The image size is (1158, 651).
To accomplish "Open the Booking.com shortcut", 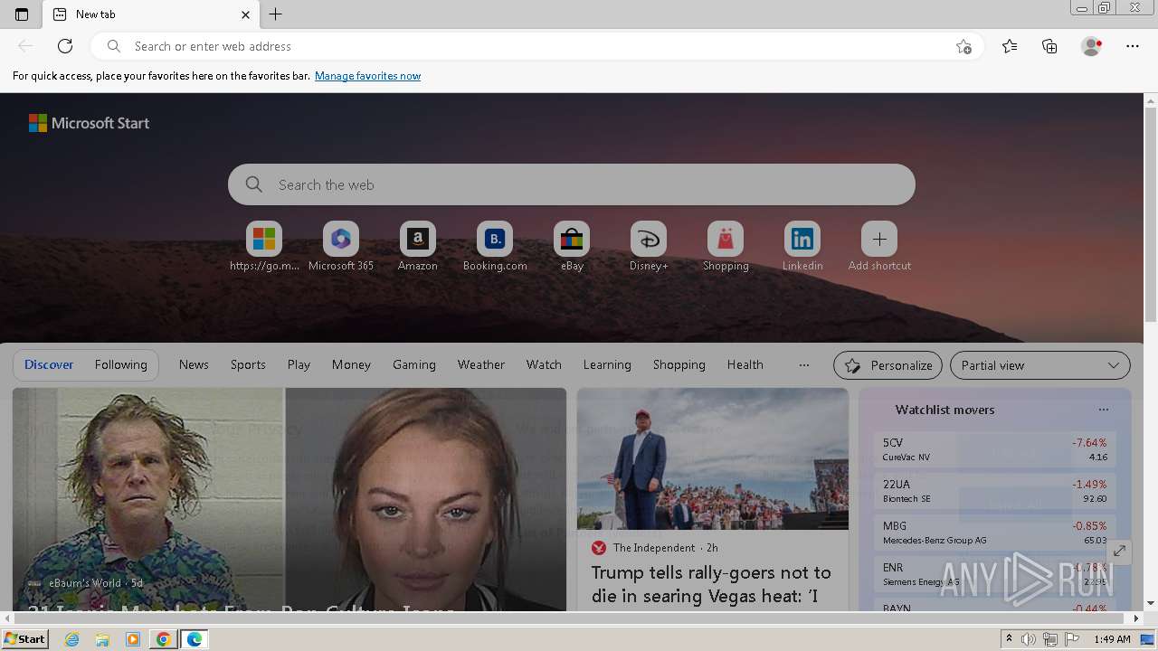I will pyautogui.click(x=495, y=246).
